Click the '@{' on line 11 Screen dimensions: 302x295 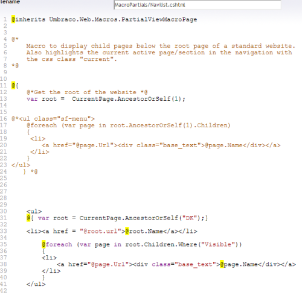click(x=15, y=86)
